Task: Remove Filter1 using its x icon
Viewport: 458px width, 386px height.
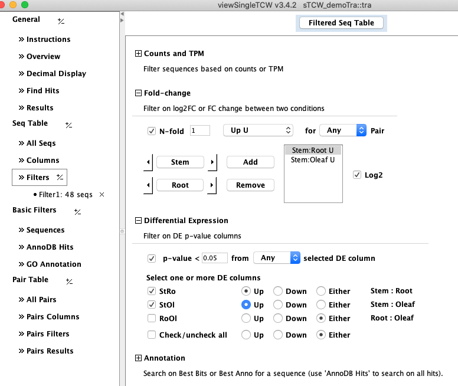Action: pyautogui.click(x=102, y=195)
